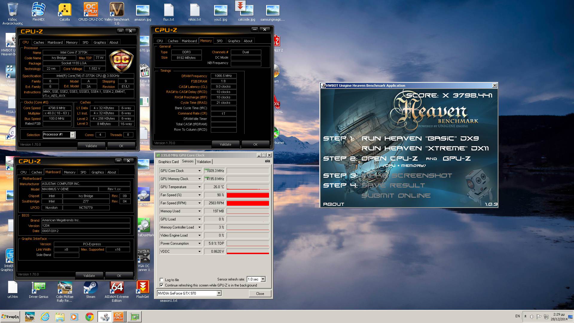Uncheck Continue refreshing in background option

161,285
